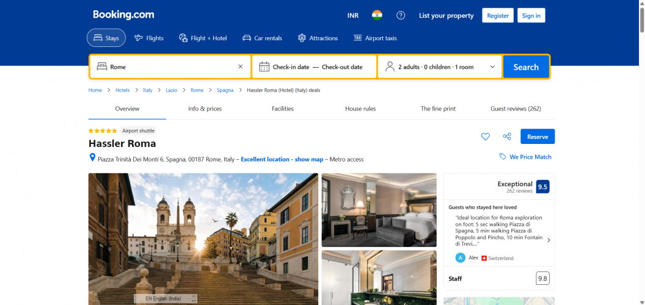
Task: Select the Flight + Hotel tab
Action: point(203,38)
